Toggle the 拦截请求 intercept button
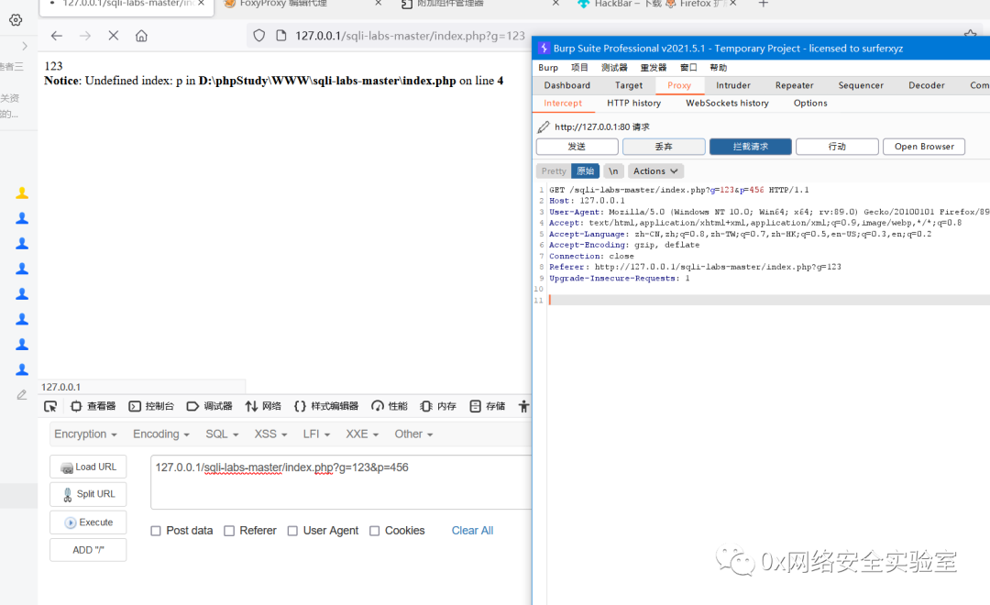990x605 pixels. point(750,147)
